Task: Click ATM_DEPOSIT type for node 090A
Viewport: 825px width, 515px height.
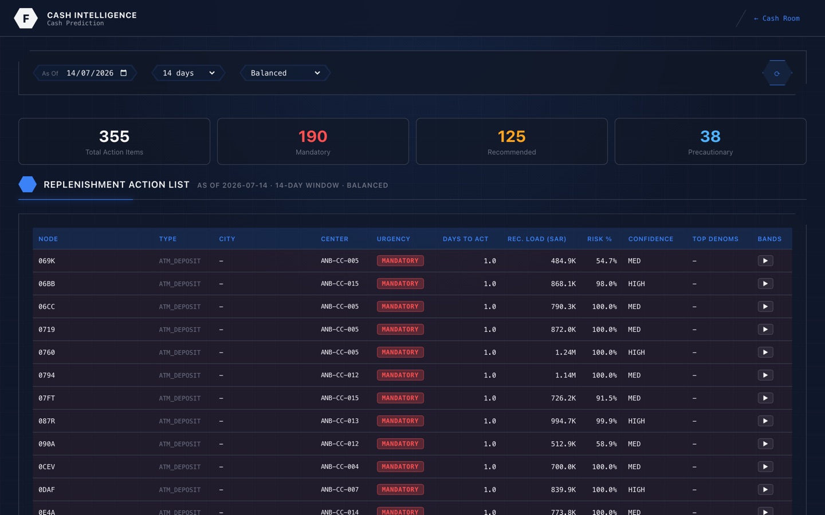Action: click(180, 444)
